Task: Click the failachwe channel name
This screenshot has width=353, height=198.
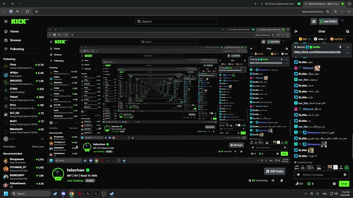Action: click(x=75, y=170)
